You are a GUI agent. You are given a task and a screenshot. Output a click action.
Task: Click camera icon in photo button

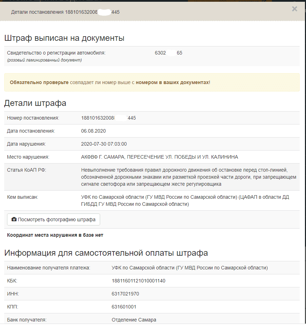click(x=14, y=219)
